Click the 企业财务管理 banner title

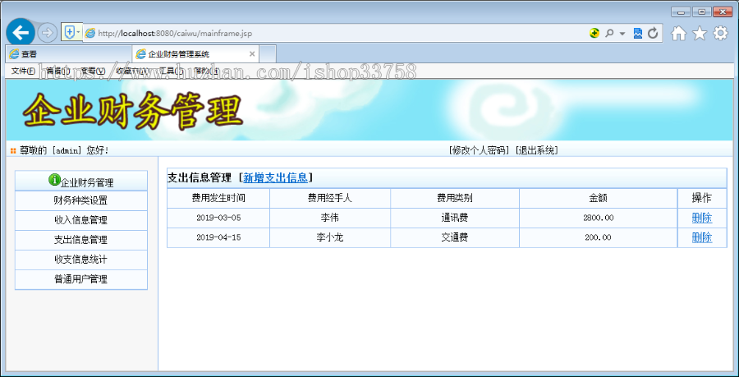point(133,111)
